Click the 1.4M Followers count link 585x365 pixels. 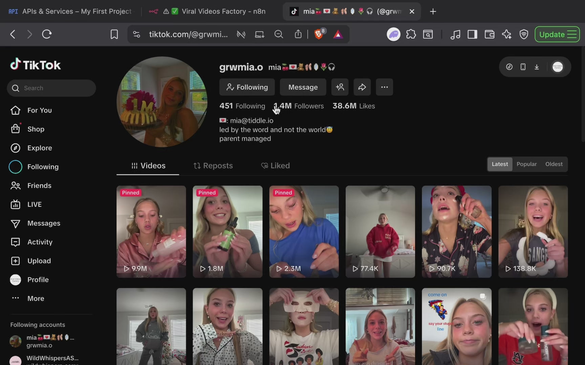tap(299, 106)
